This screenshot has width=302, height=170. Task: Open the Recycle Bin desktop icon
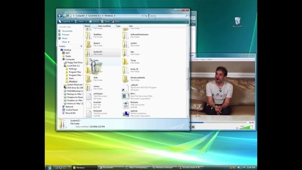point(237,23)
